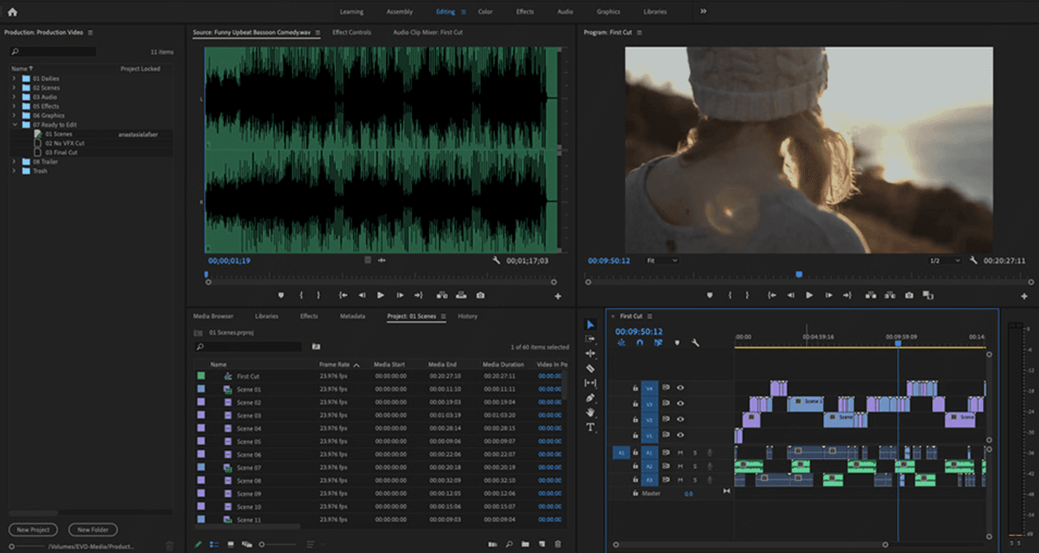The width and height of the screenshot is (1039, 553).
Task: Click the New Project button
Action: [33, 529]
